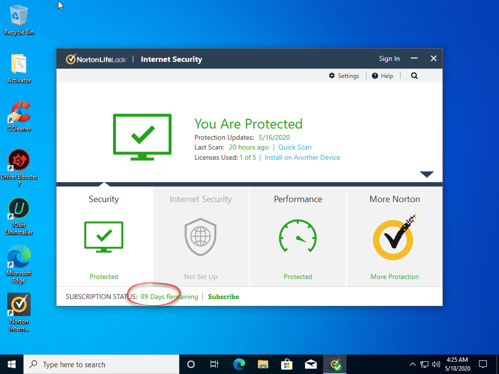499x374 pixels.
Task: Click the 20 hours ago last scan text
Action: click(249, 147)
